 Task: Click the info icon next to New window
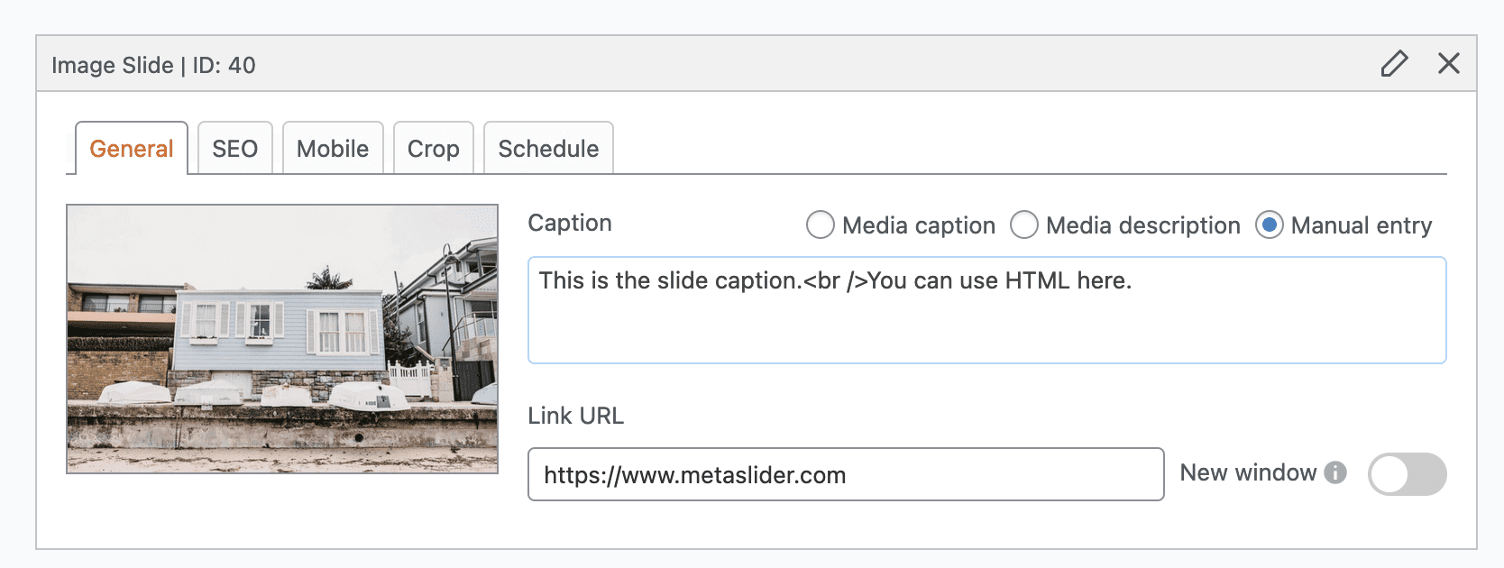[1338, 472]
